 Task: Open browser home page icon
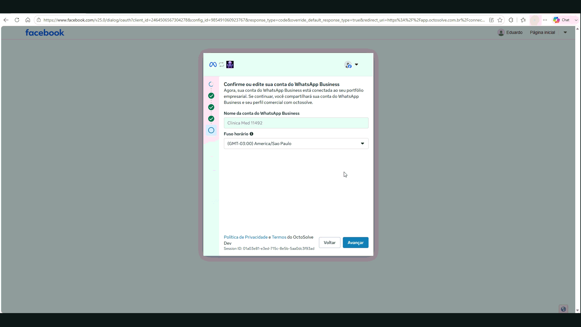click(x=28, y=20)
